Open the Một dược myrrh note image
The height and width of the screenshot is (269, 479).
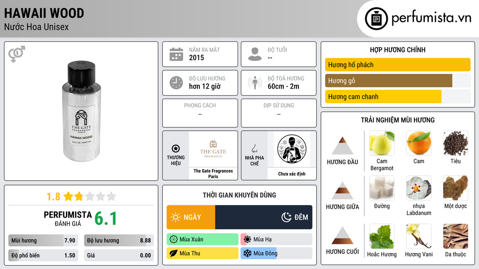click(x=456, y=188)
